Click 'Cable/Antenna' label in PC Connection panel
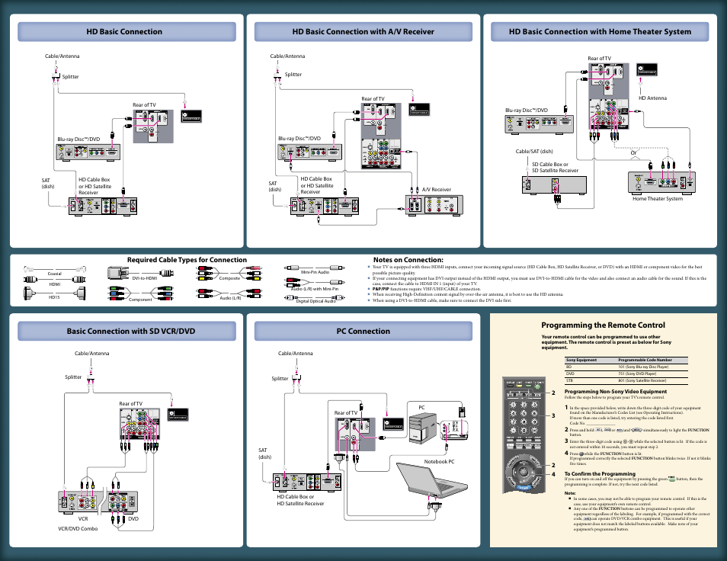 (296, 353)
